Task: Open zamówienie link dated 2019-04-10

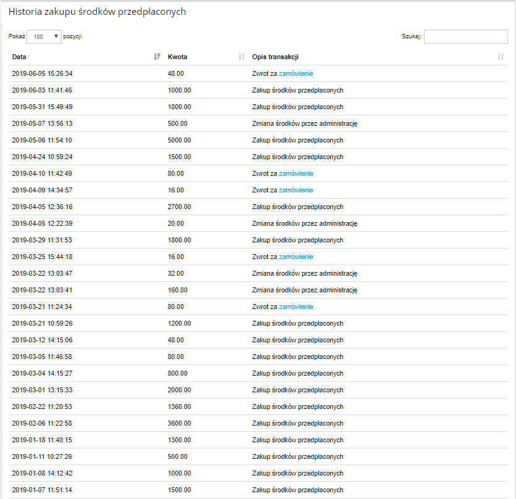Action: coord(296,173)
